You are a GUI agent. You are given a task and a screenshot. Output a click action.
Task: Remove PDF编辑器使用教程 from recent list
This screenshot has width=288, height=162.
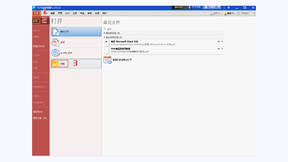click(222, 49)
